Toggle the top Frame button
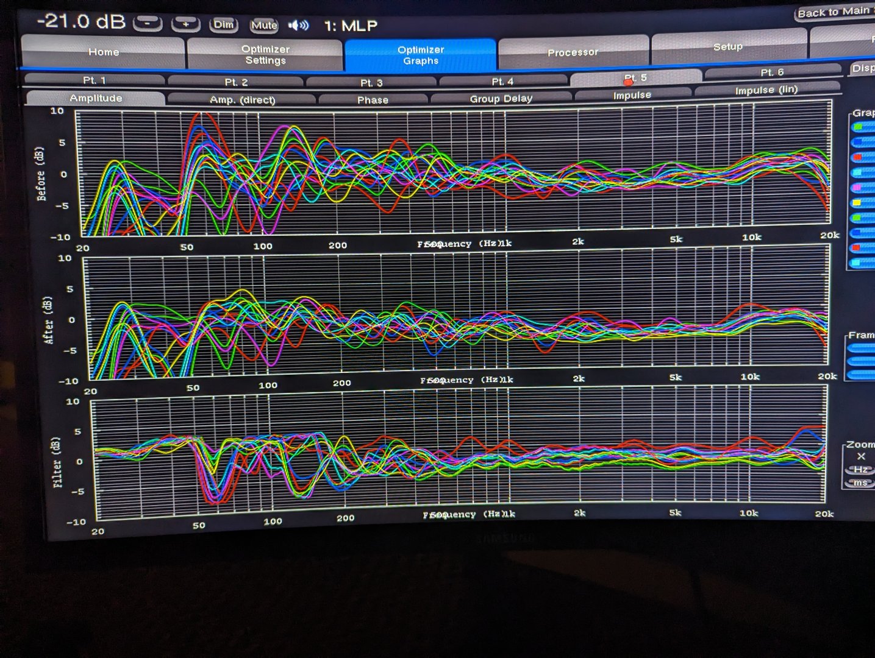The image size is (875, 658). point(862,348)
